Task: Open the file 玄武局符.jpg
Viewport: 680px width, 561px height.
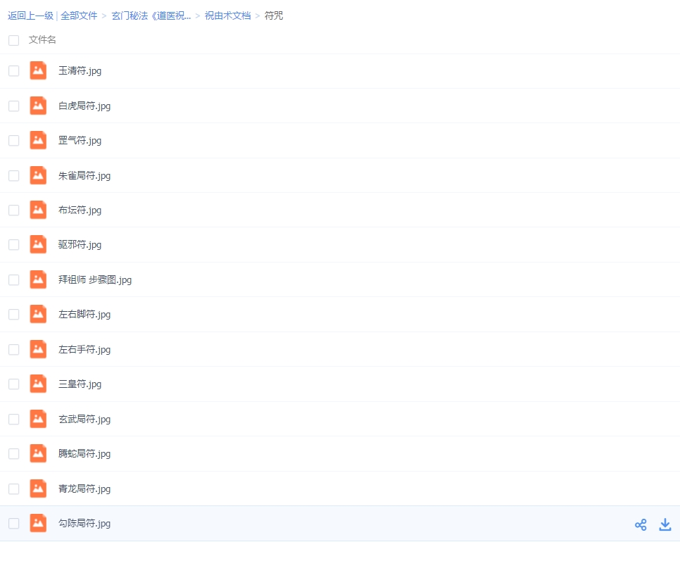Action: pos(84,419)
